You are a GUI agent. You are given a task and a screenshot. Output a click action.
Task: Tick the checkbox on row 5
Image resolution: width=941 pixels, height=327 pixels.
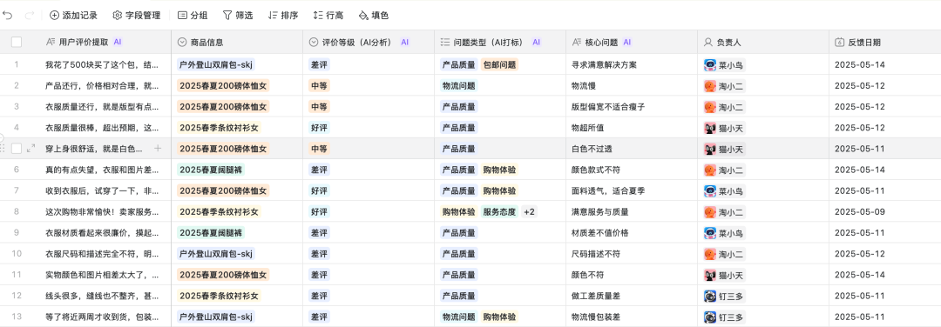(x=17, y=148)
